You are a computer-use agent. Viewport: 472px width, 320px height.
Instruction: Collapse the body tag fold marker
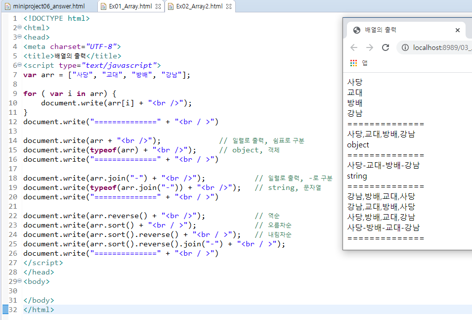point(20,281)
